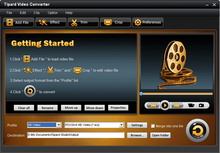Click the film reel preview area
The height and width of the screenshot is (153, 220).
[x=177, y=62]
